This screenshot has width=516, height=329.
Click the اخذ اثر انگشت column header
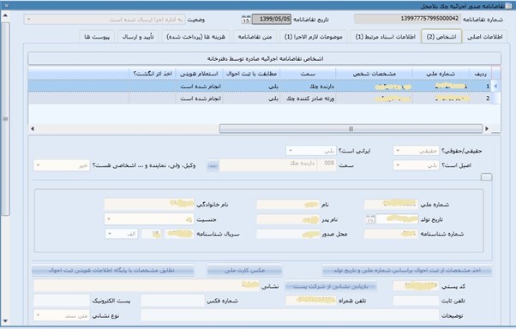coord(153,74)
